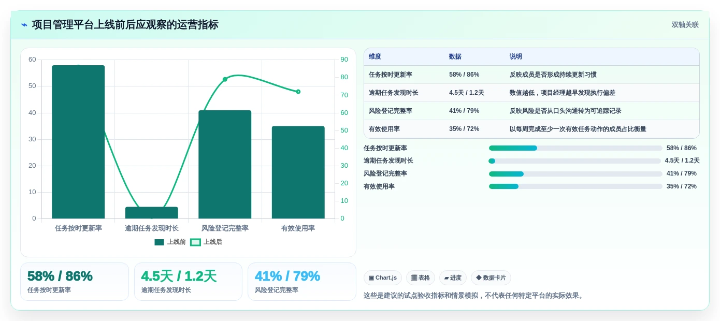Click the 任务按时更新率 bar in chart
The width and height of the screenshot is (720, 321).
78,142
